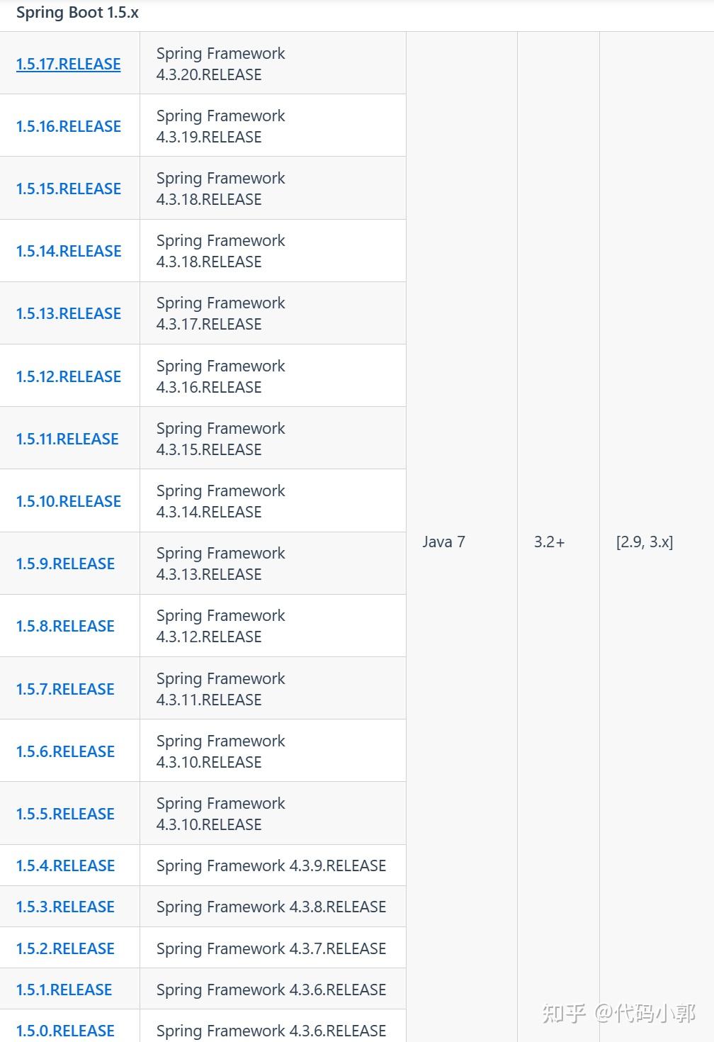Open the 1.5.2.RELEASE link

point(65,948)
